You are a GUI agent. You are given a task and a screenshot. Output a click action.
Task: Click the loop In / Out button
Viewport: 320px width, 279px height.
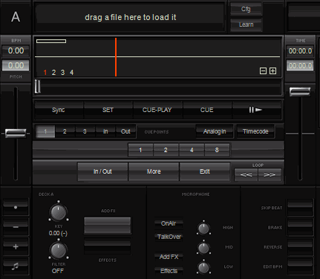pyautogui.click(x=102, y=171)
